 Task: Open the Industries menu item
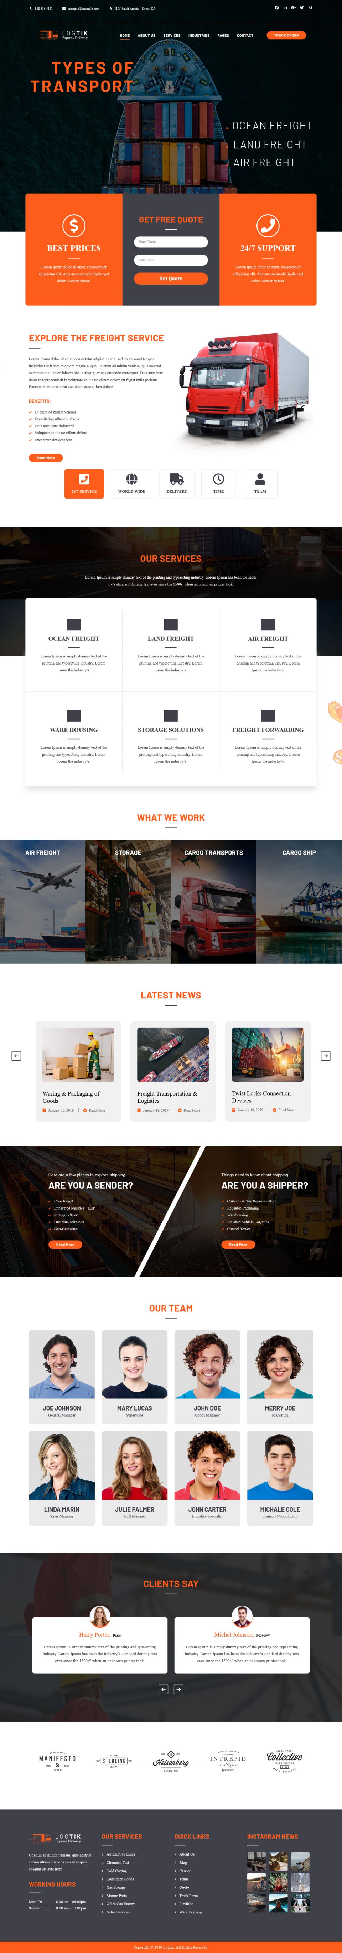pyautogui.click(x=199, y=36)
